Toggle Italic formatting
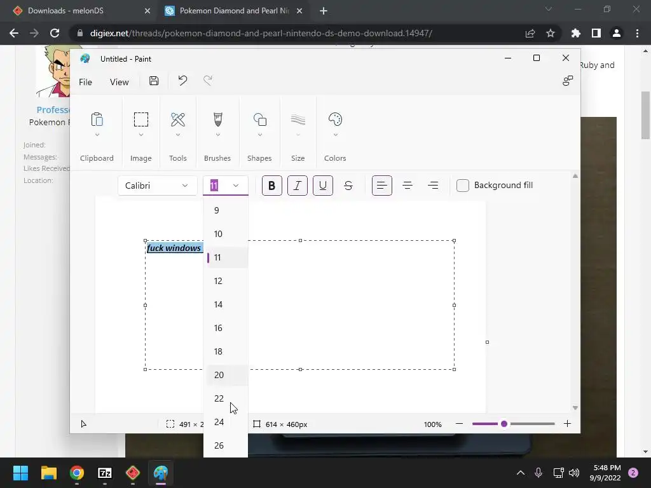The height and width of the screenshot is (488, 651). click(x=298, y=186)
